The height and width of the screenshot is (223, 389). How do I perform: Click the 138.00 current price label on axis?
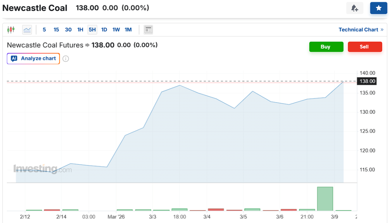pos(367,81)
